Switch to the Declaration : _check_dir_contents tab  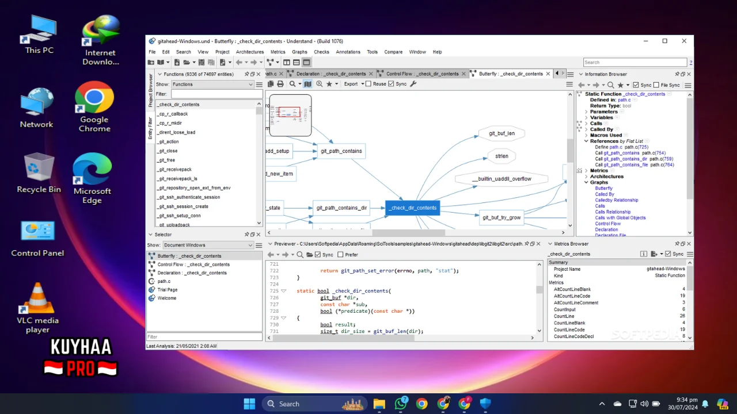331,74
